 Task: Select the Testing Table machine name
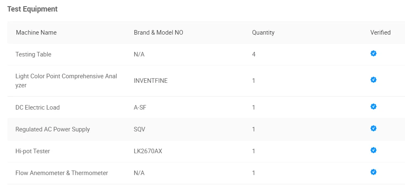tap(33, 54)
